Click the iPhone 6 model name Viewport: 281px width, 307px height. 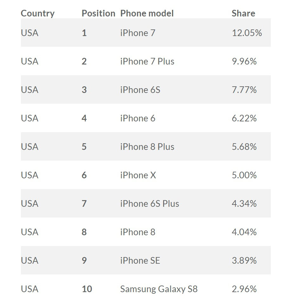137,118
